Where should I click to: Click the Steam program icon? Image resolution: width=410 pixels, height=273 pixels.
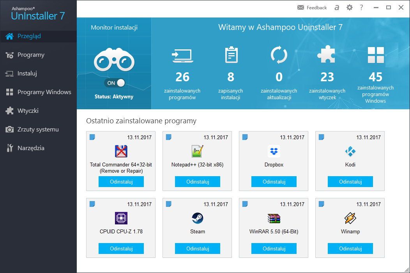[x=198, y=218]
